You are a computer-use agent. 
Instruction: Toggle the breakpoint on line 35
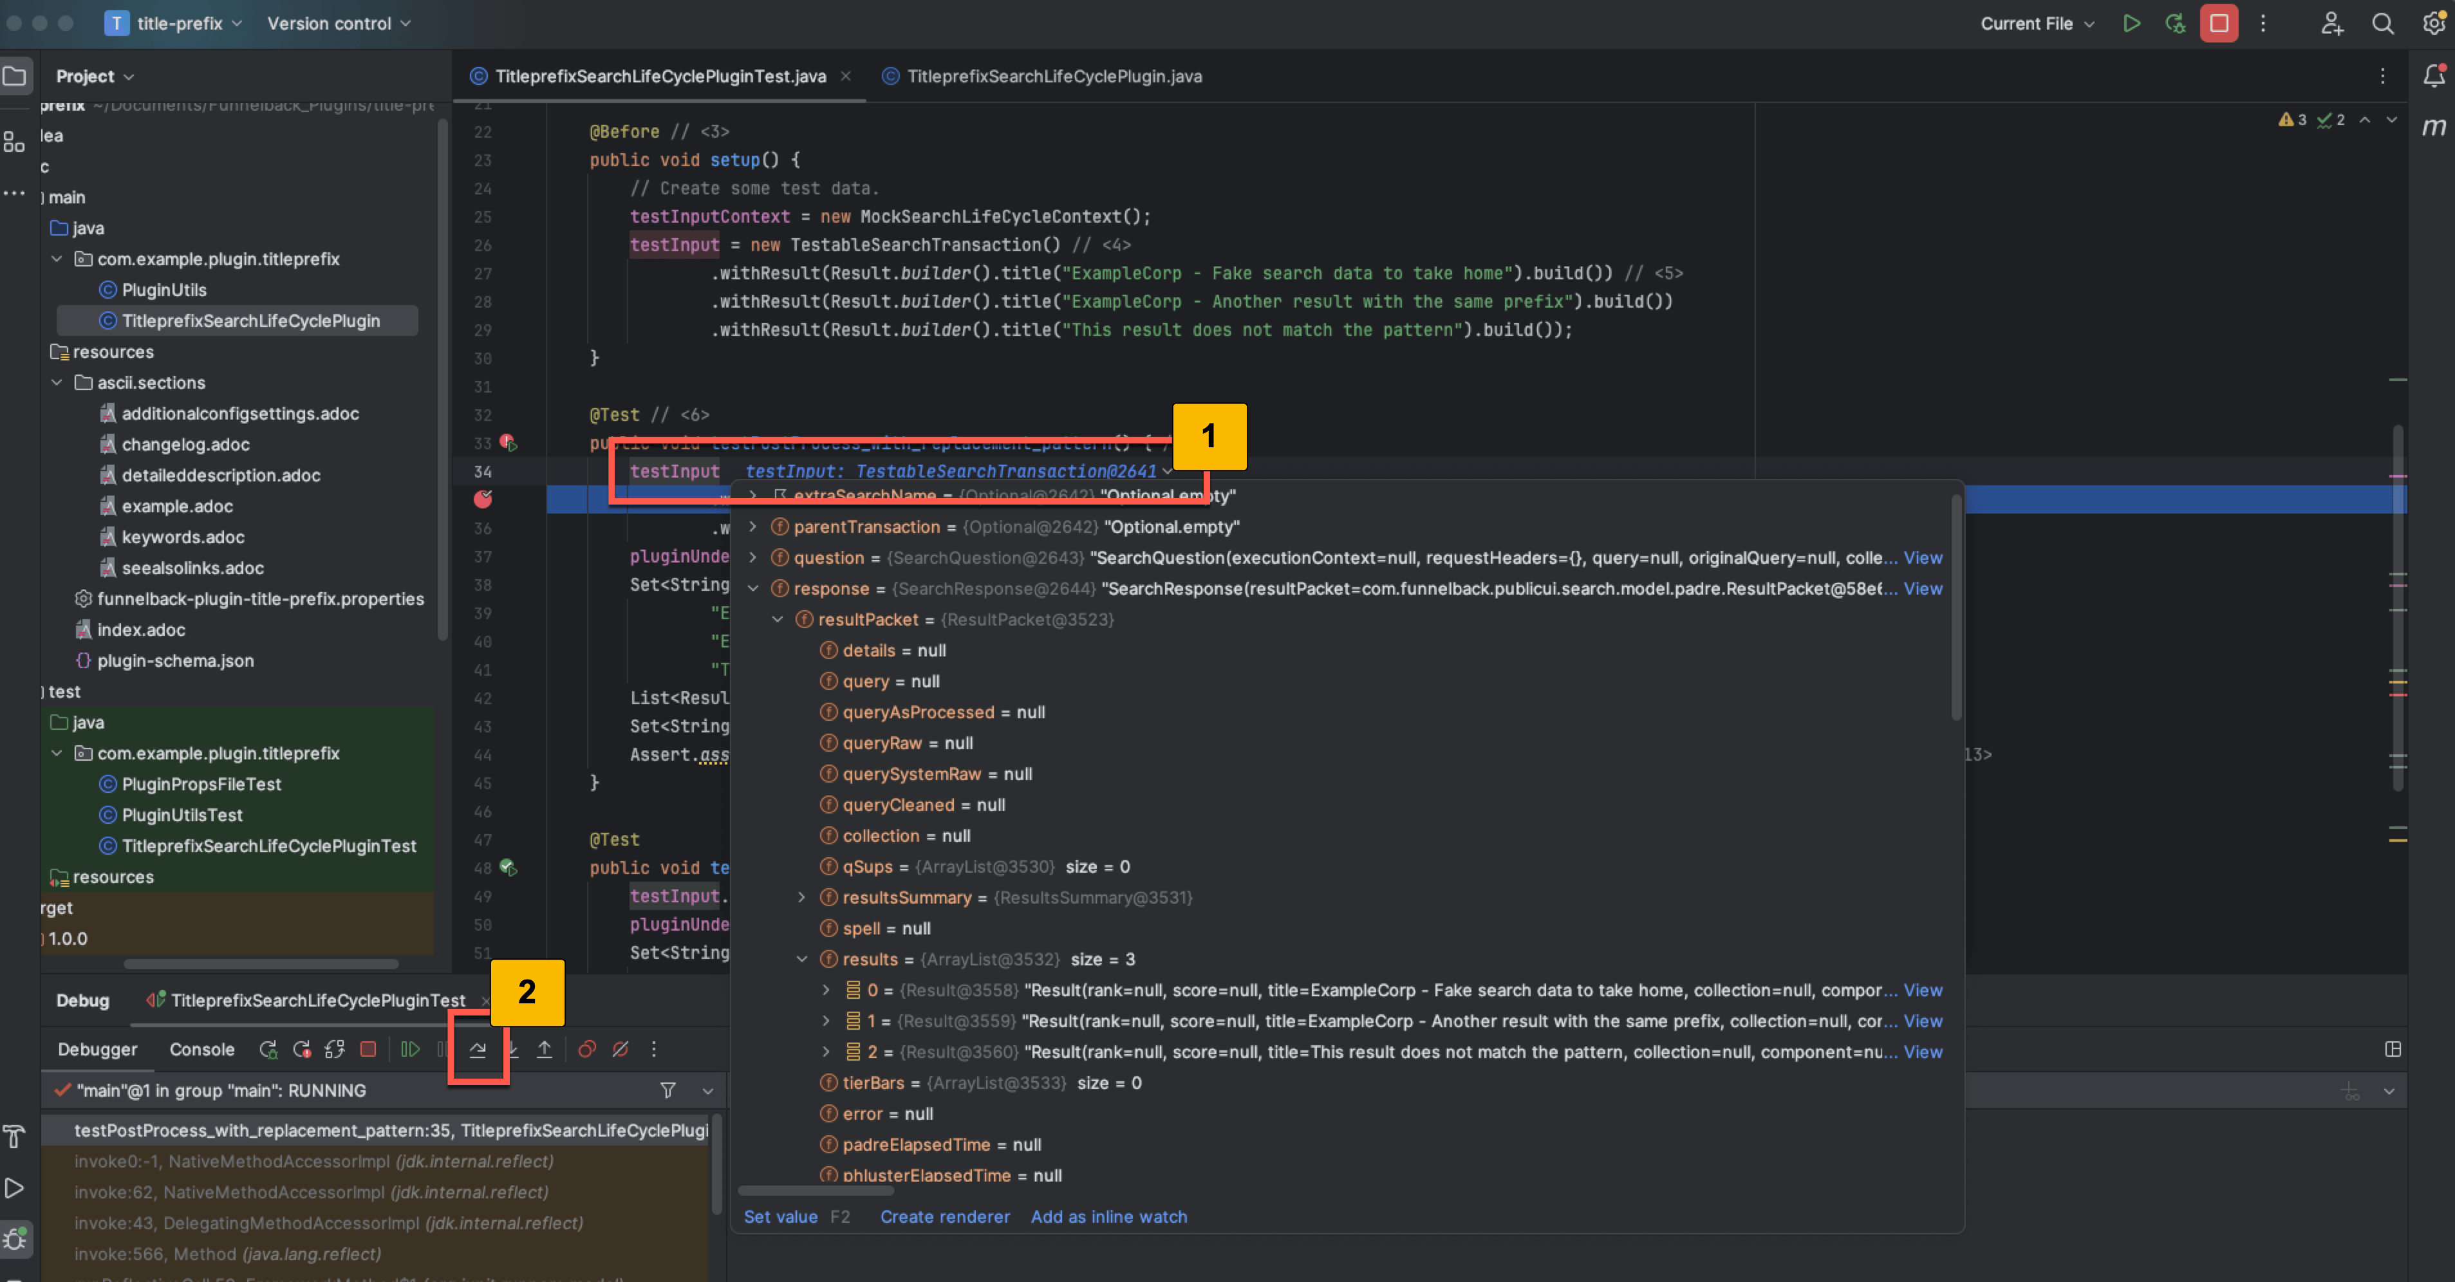click(x=484, y=501)
